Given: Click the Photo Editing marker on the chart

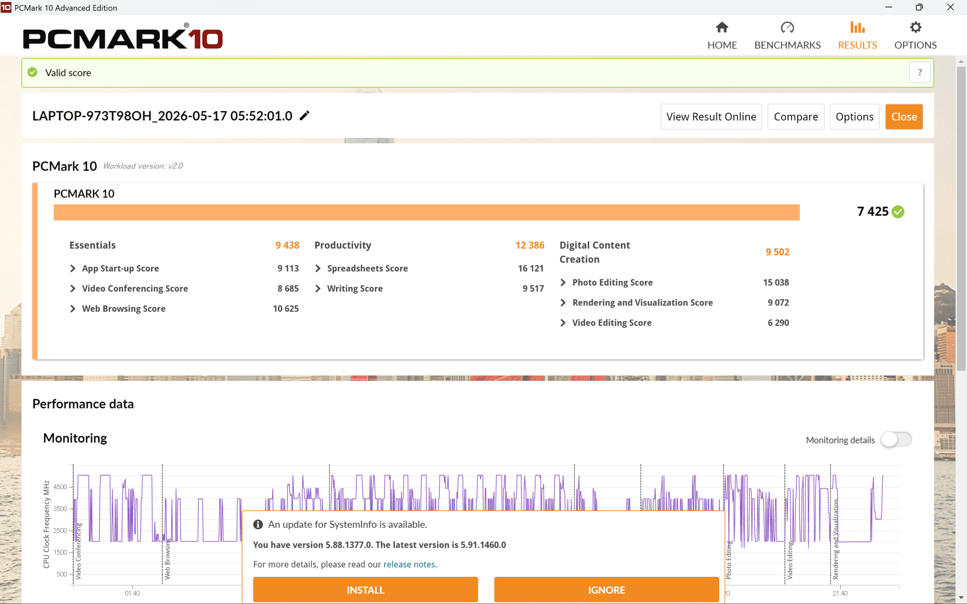Looking at the screenshot, I should 729,560.
